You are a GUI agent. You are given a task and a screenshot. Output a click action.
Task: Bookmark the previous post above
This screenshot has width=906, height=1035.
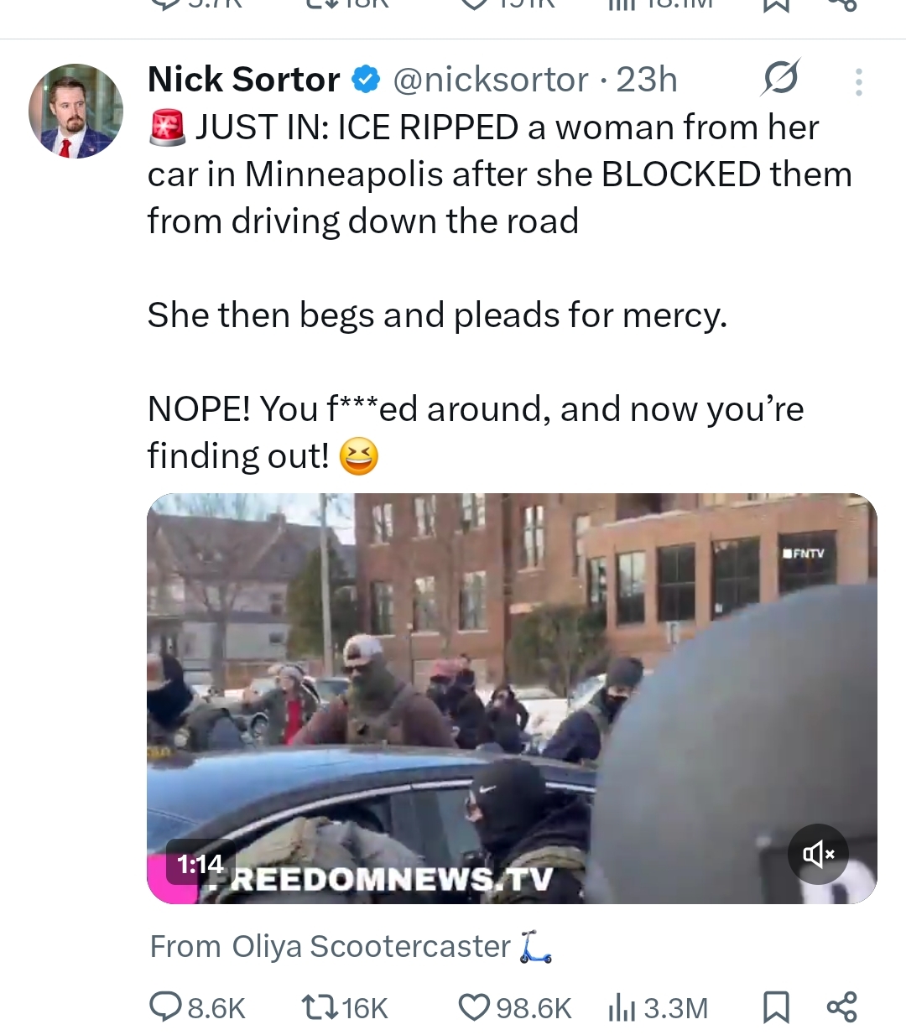click(x=776, y=6)
